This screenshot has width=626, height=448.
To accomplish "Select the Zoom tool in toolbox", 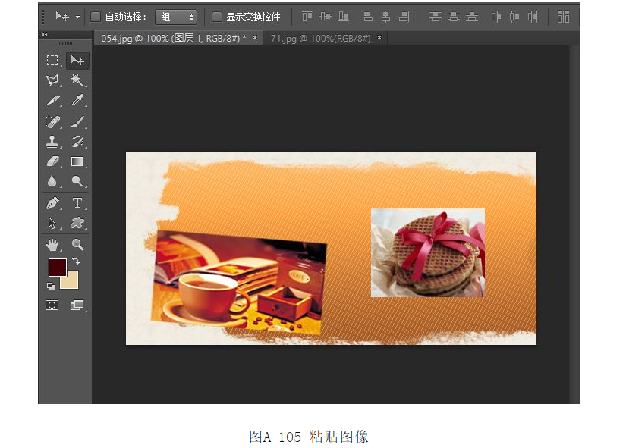I will (x=77, y=244).
